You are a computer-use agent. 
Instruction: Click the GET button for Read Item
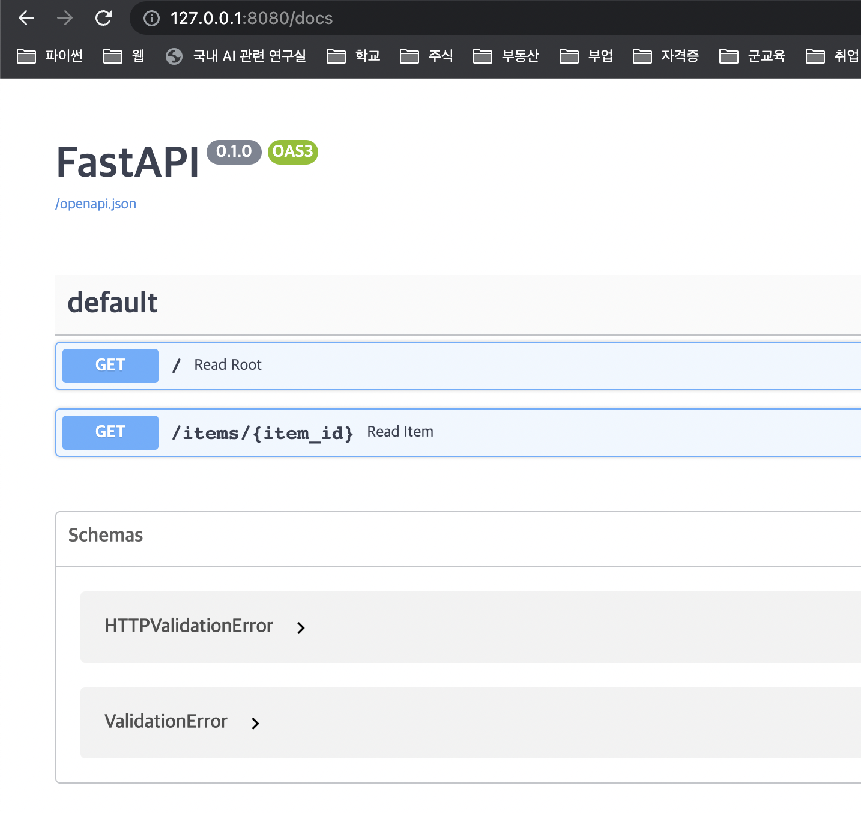[110, 432]
